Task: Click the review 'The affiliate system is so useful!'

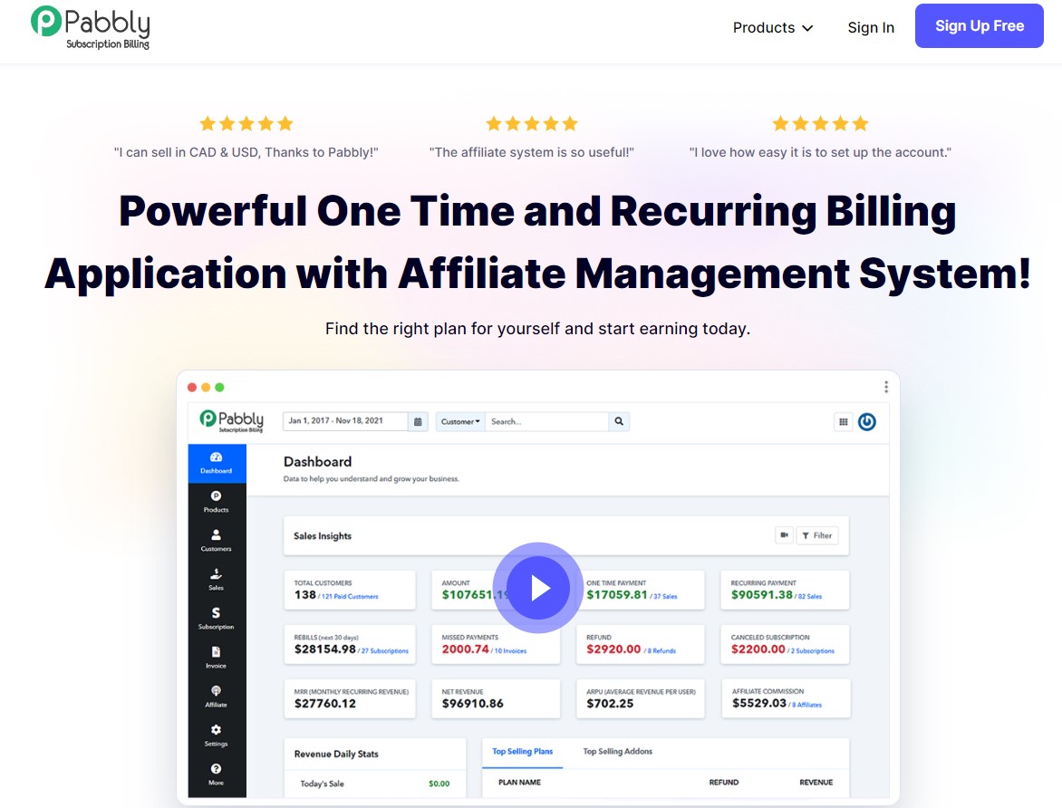Action: [532, 152]
